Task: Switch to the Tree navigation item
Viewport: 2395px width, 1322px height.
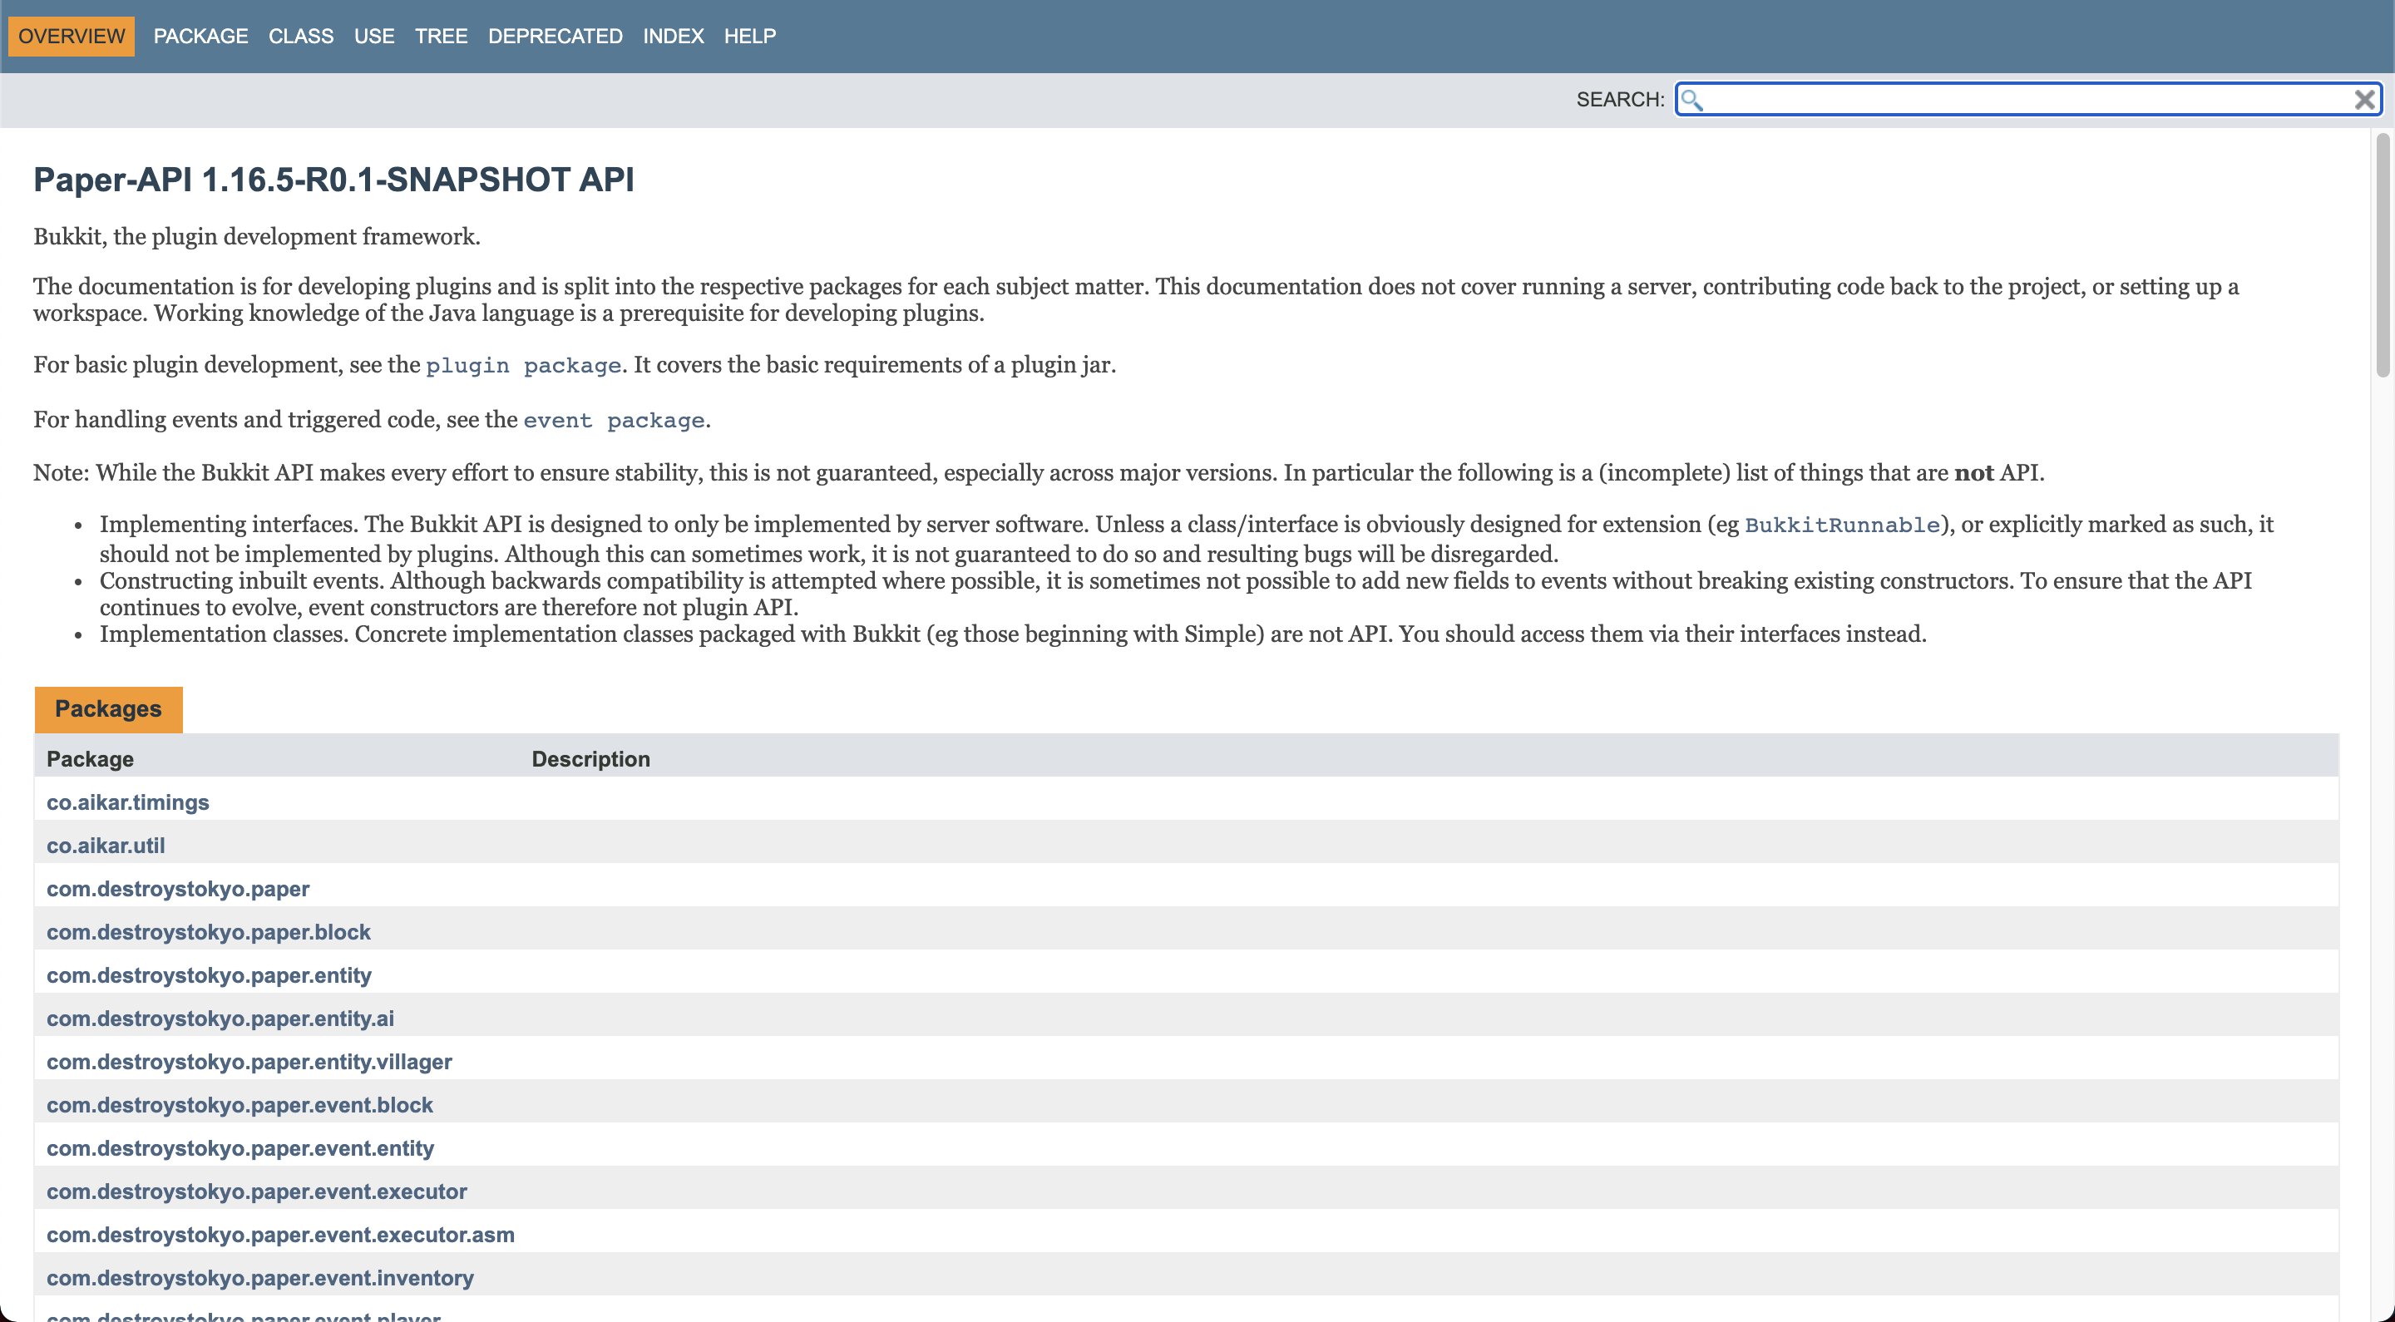Action: 441,37
